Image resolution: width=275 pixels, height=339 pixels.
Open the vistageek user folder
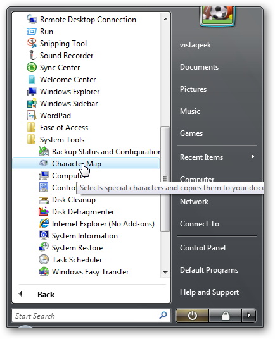tap(195, 45)
